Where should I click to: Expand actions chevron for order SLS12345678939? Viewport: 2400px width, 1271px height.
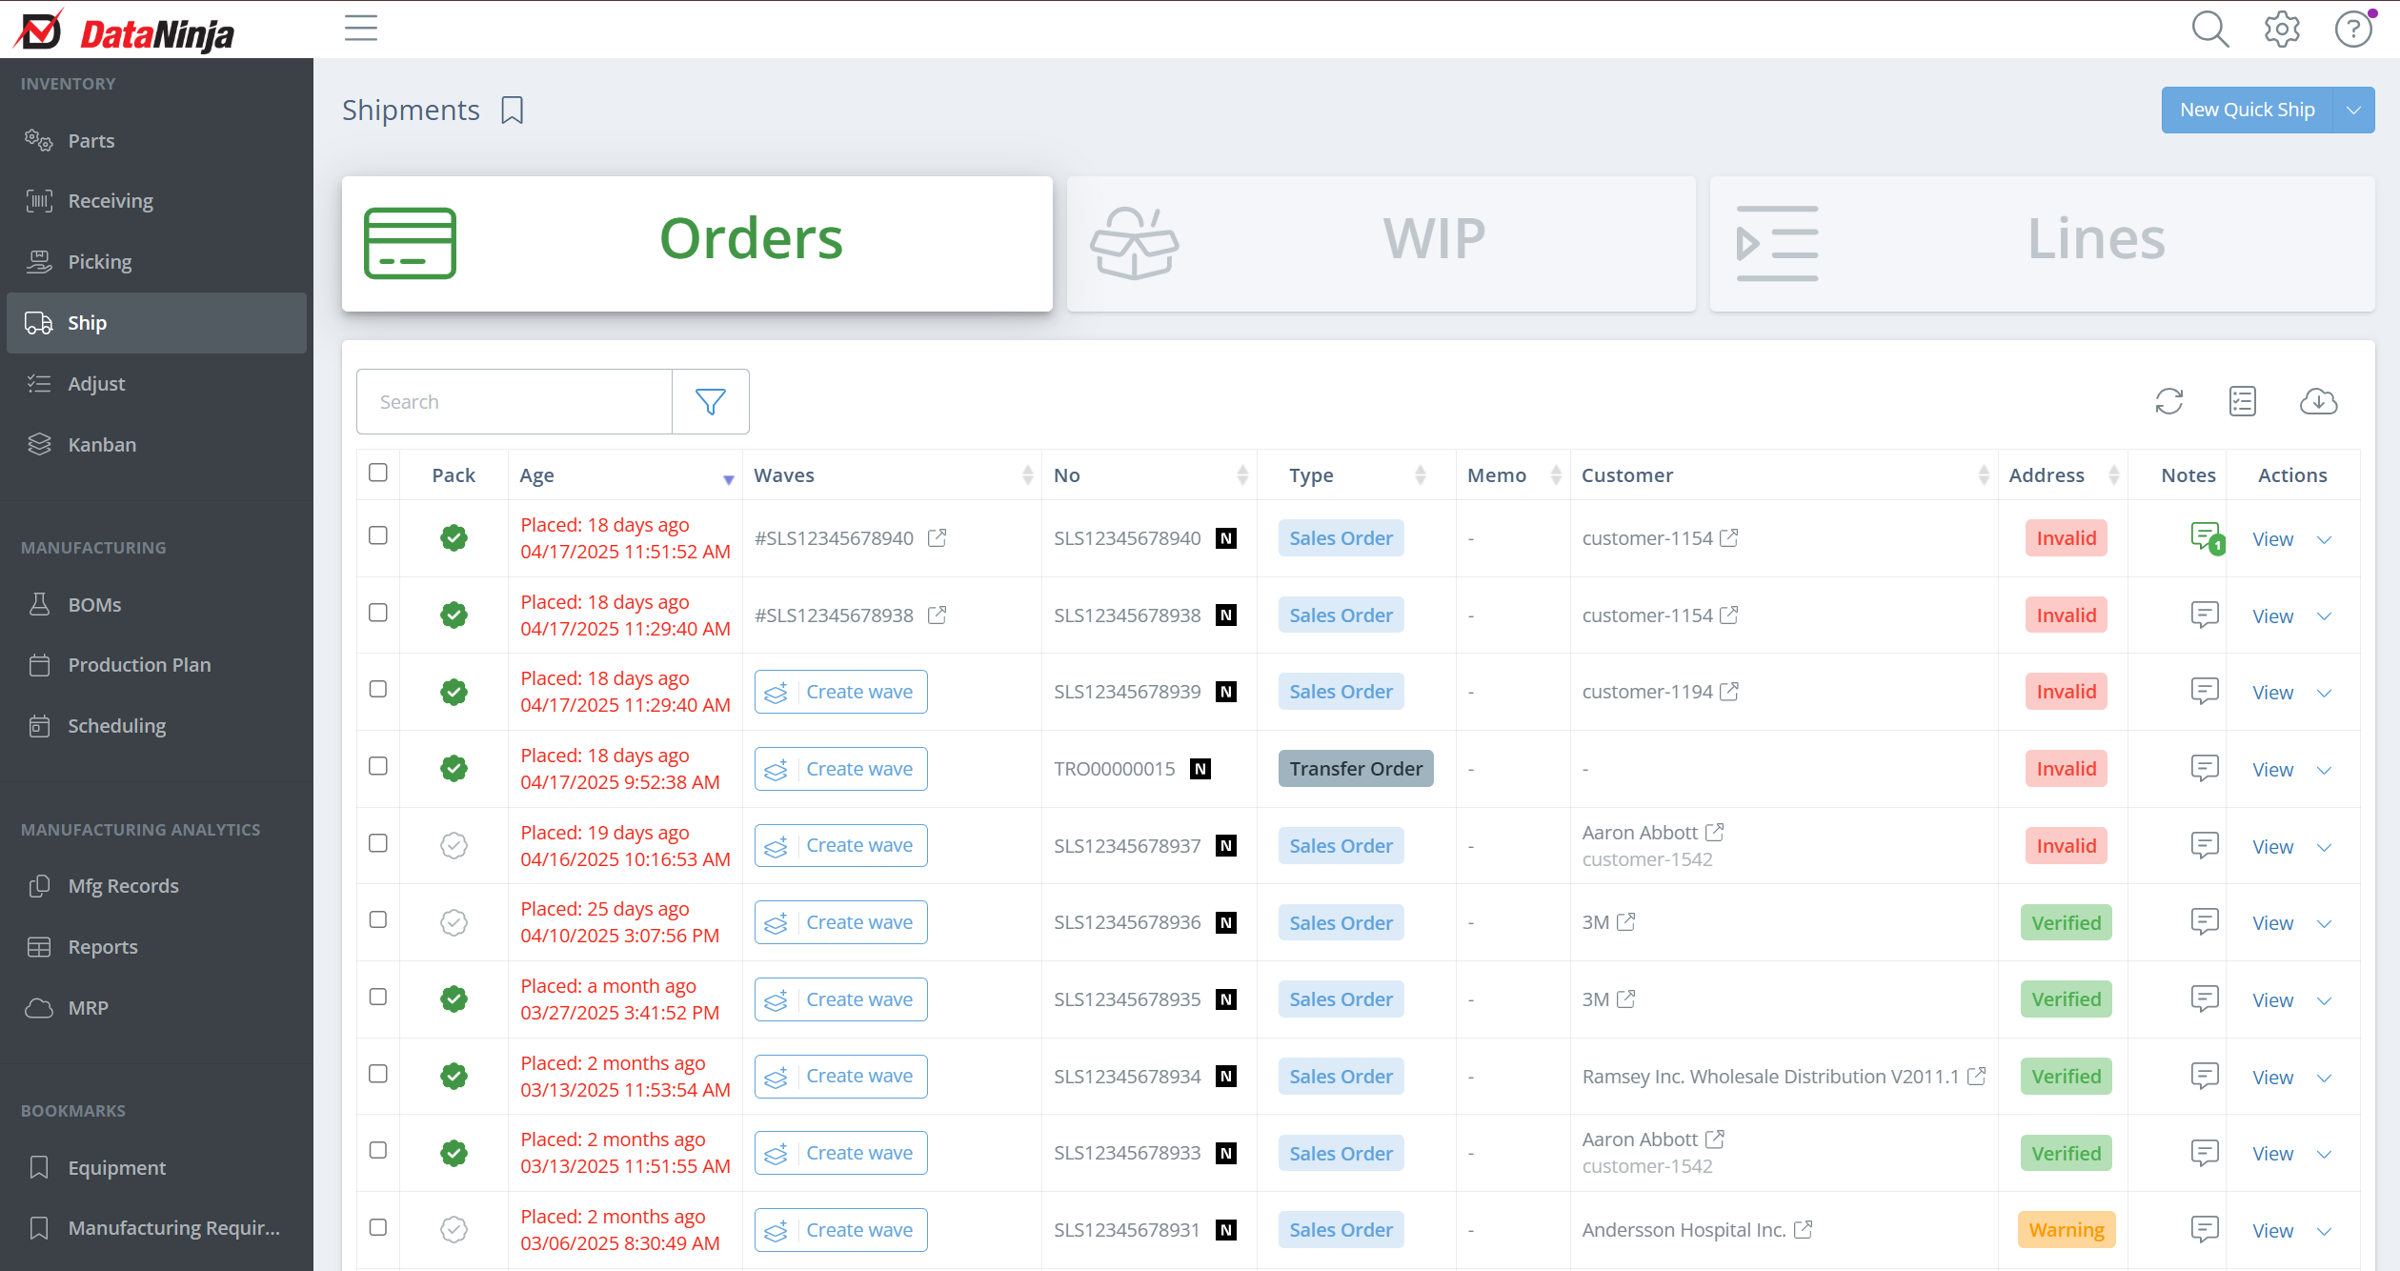(2324, 693)
